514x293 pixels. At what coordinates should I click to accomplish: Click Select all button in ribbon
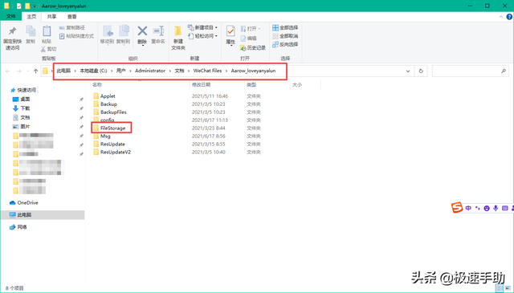coord(285,27)
